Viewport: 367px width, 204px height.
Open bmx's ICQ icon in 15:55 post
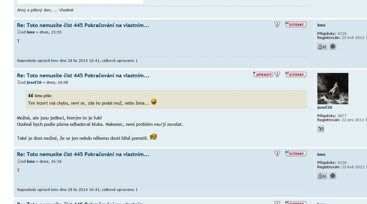pos(333,46)
